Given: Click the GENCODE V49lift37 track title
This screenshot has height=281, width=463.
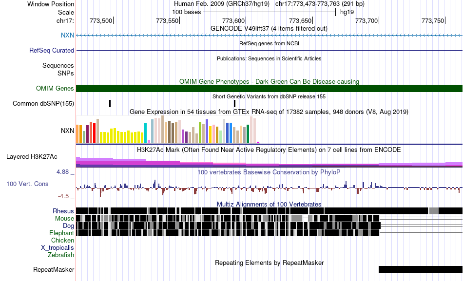Looking at the screenshot, I should click(x=269, y=29).
